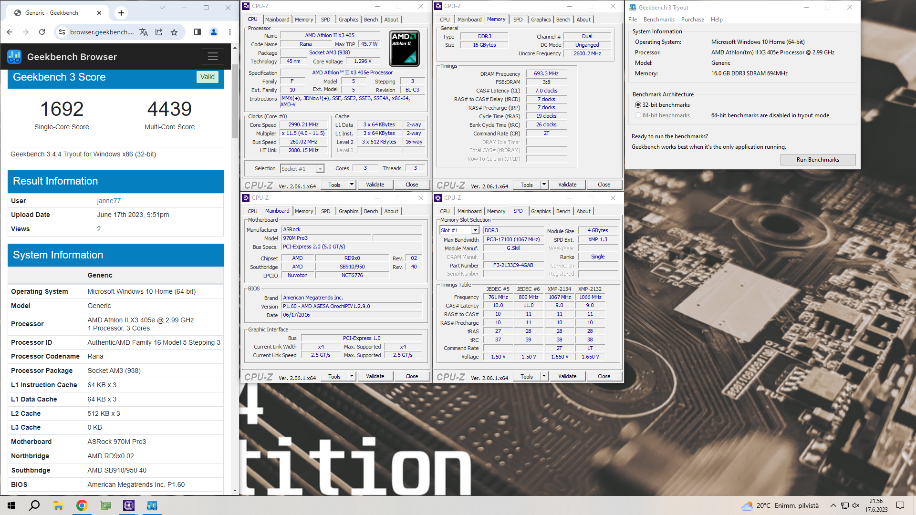Click the muted volume tray icon
This screenshot has width=916, height=515.
point(855,505)
